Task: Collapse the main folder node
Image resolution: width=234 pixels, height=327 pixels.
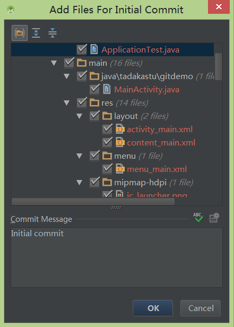Action: [54, 63]
